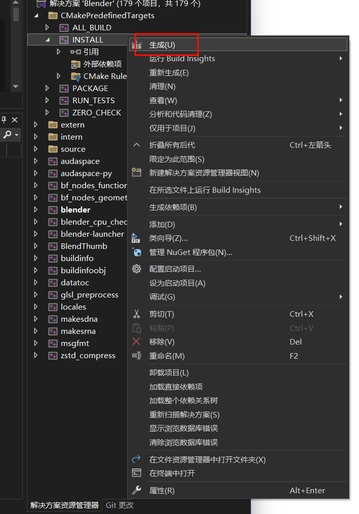Viewport: 359px width, 514px height.
Task: Click the zstd_compress project icon
Action: tap(53, 356)
